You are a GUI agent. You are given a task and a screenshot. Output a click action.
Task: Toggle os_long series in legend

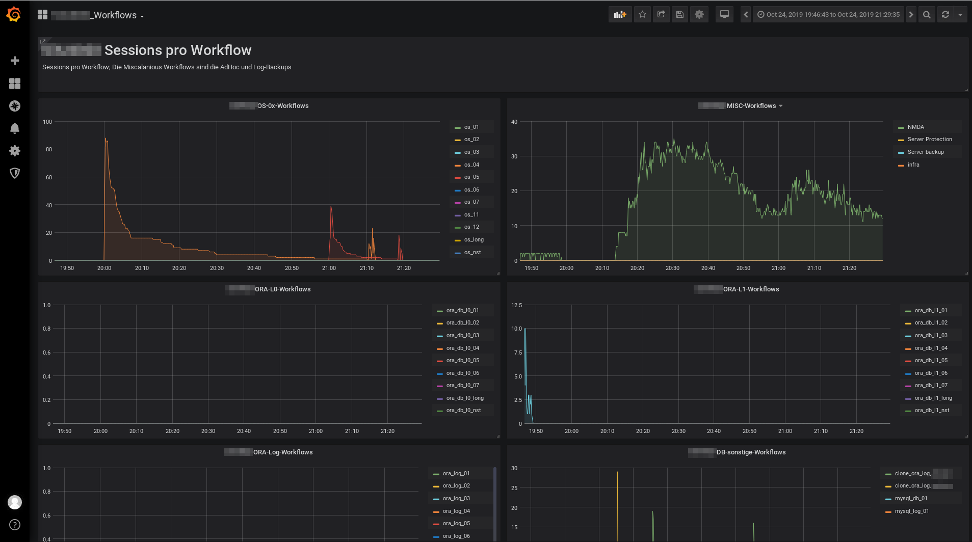474,239
